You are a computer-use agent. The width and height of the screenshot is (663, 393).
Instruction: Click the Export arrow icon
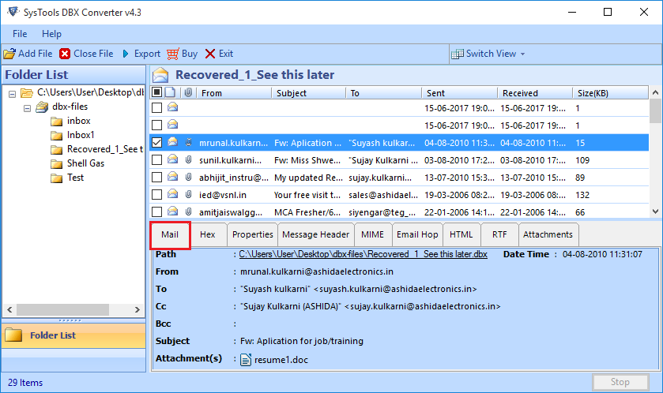coord(126,54)
